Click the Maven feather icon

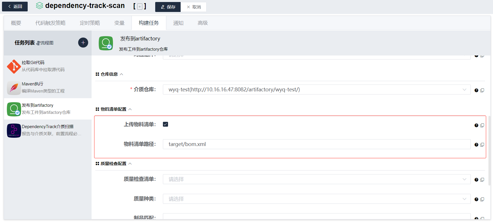tap(14, 88)
